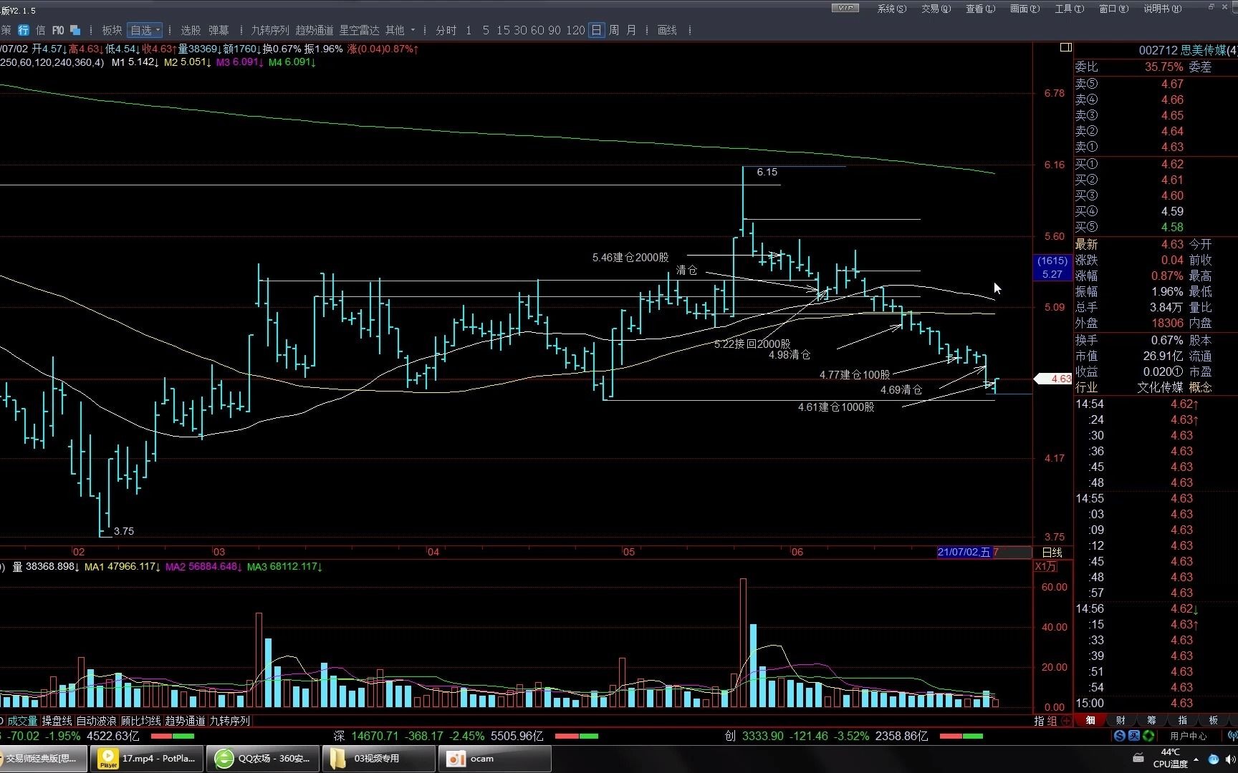Screen dimensions: 1238x773
Task: Click 指组 indicator group label
Action: click(1045, 721)
